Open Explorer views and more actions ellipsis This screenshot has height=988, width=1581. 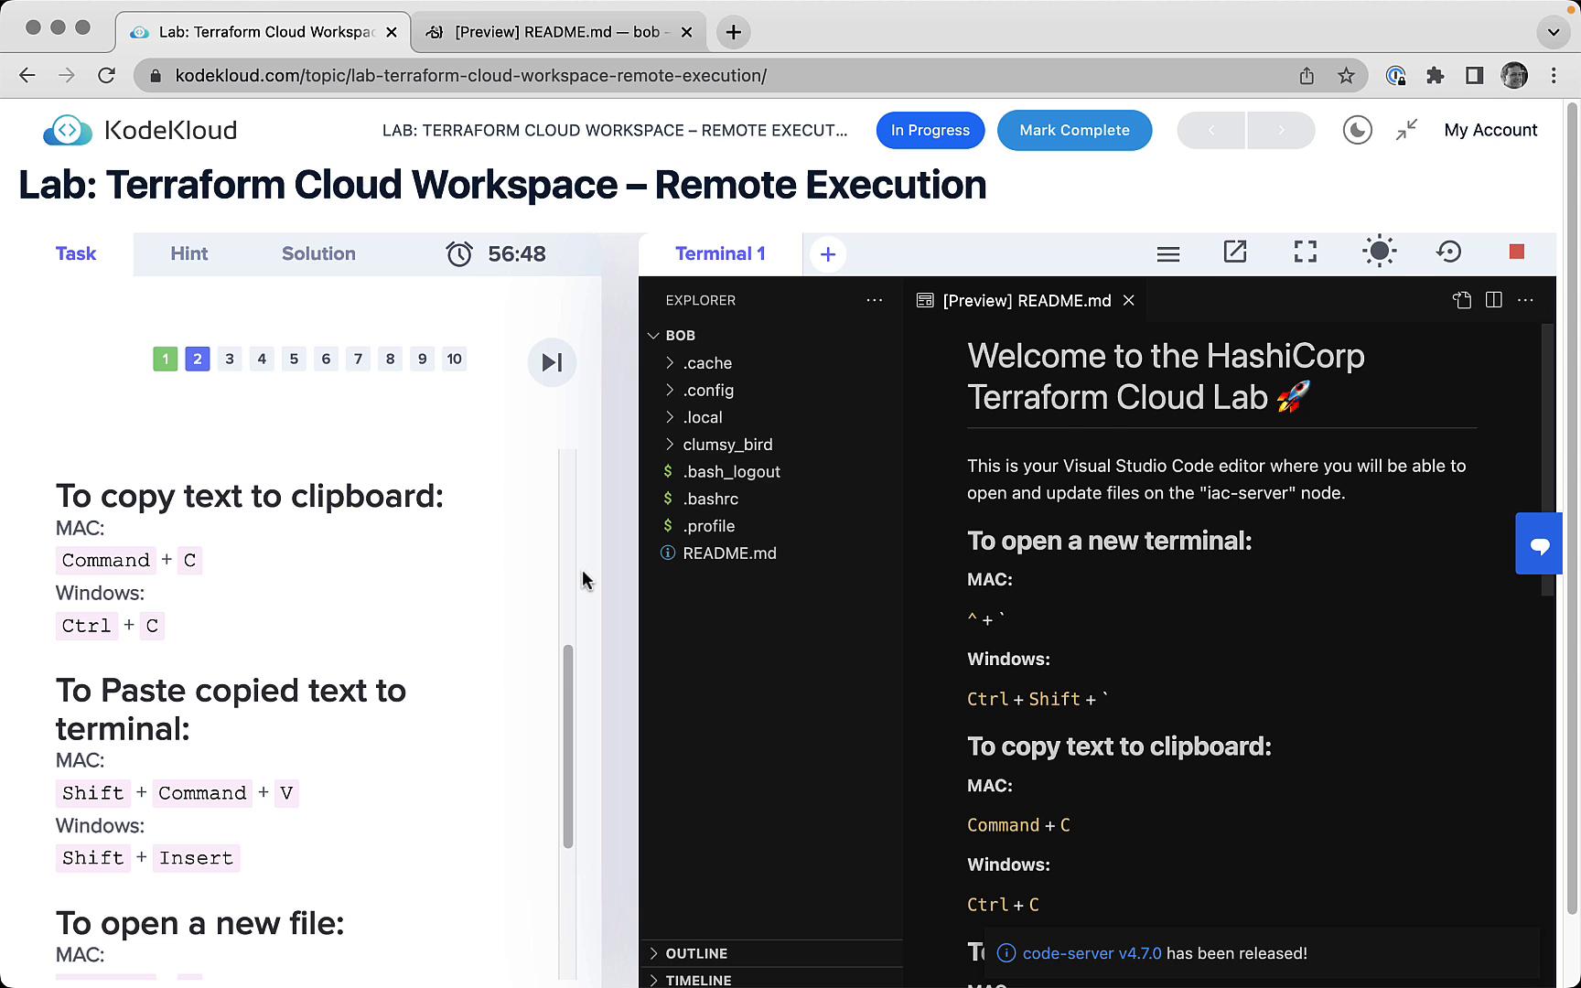(x=875, y=300)
